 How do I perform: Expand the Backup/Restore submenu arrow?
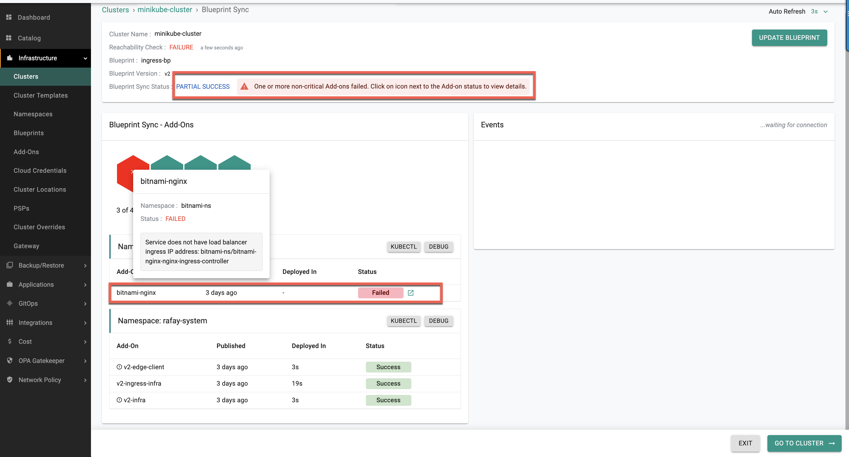(x=85, y=266)
